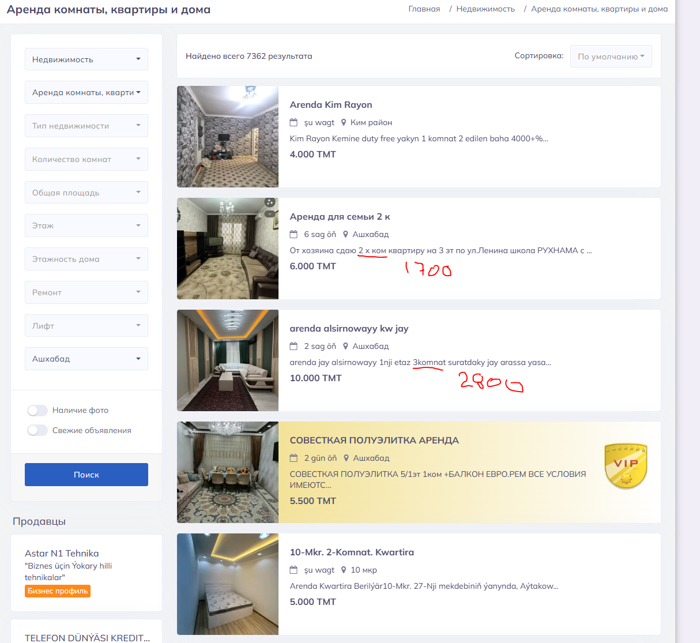Toggle Свежие объявления switch
The image size is (700, 643).
(x=37, y=430)
